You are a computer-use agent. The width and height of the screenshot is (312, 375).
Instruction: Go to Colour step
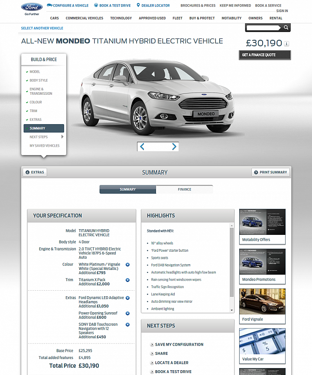36,102
